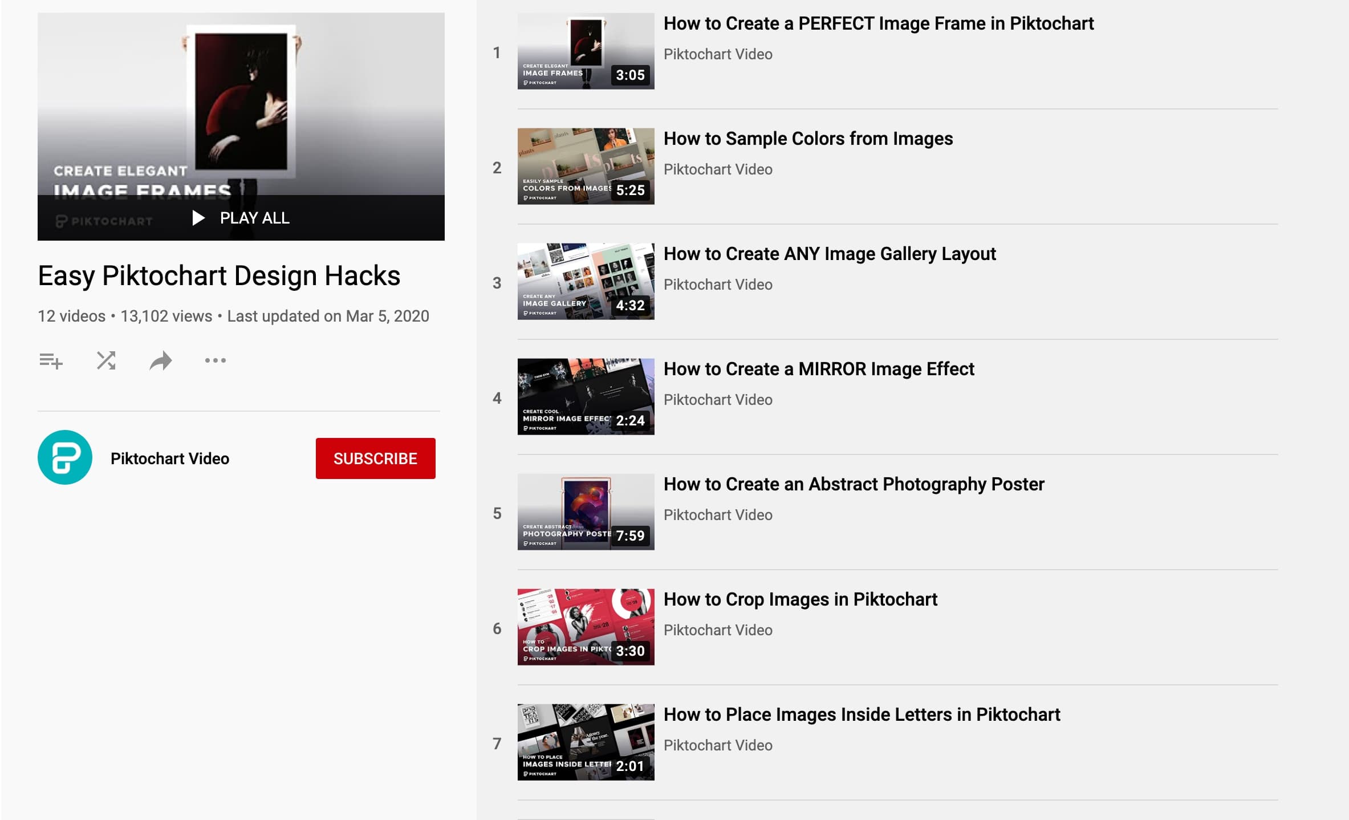
Task: Open 'How to Create a MIRROR Image Effect' title
Action: click(819, 369)
